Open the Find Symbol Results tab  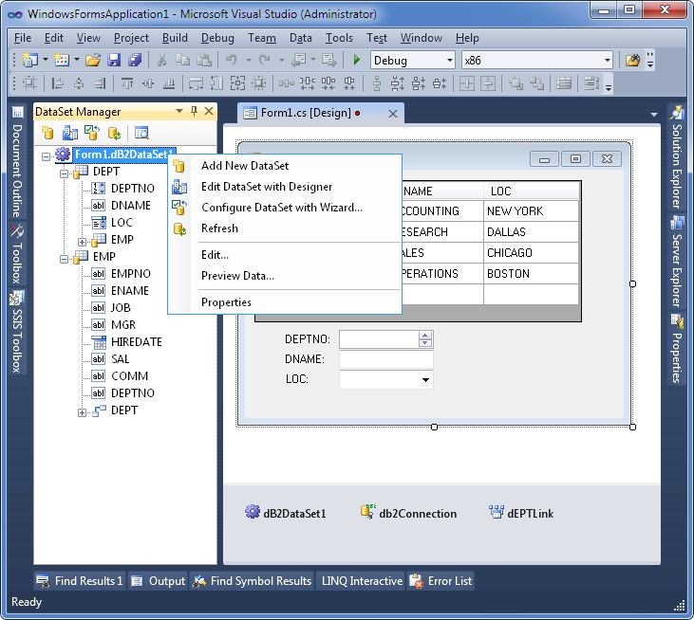point(253,581)
